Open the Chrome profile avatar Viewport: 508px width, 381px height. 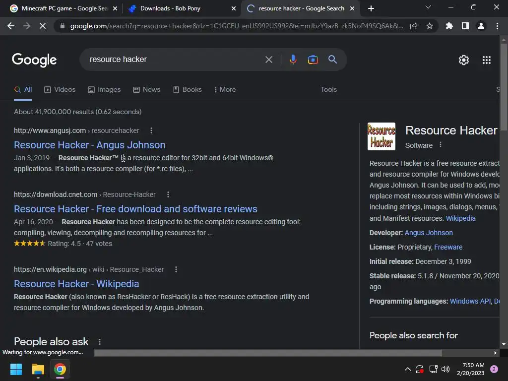pyautogui.click(x=481, y=26)
